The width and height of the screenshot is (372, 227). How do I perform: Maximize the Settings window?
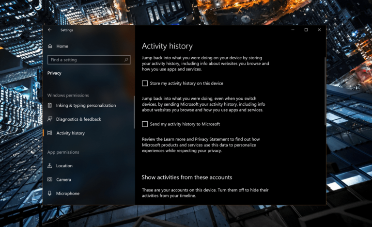point(306,30)
